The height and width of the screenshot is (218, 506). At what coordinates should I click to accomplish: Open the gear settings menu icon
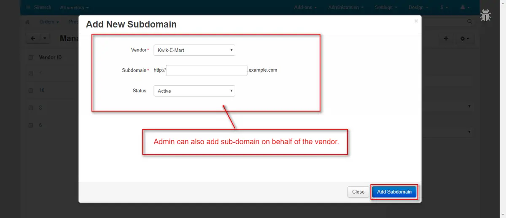(x=465, y=38)
